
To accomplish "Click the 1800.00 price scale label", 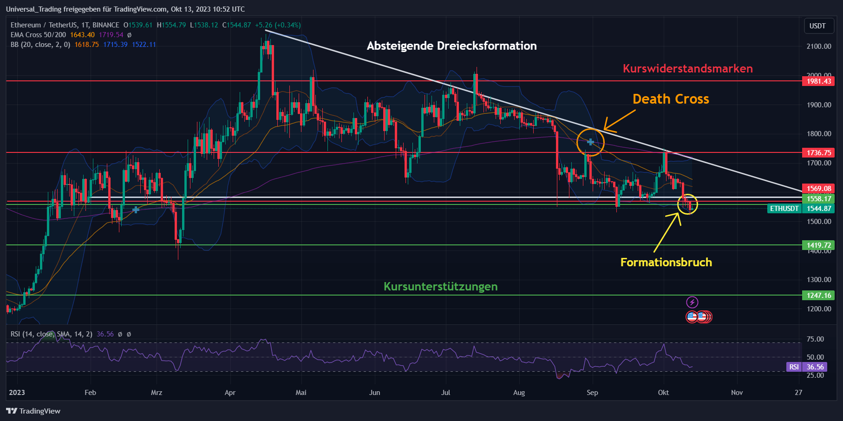I will click(x=819, y=134).
